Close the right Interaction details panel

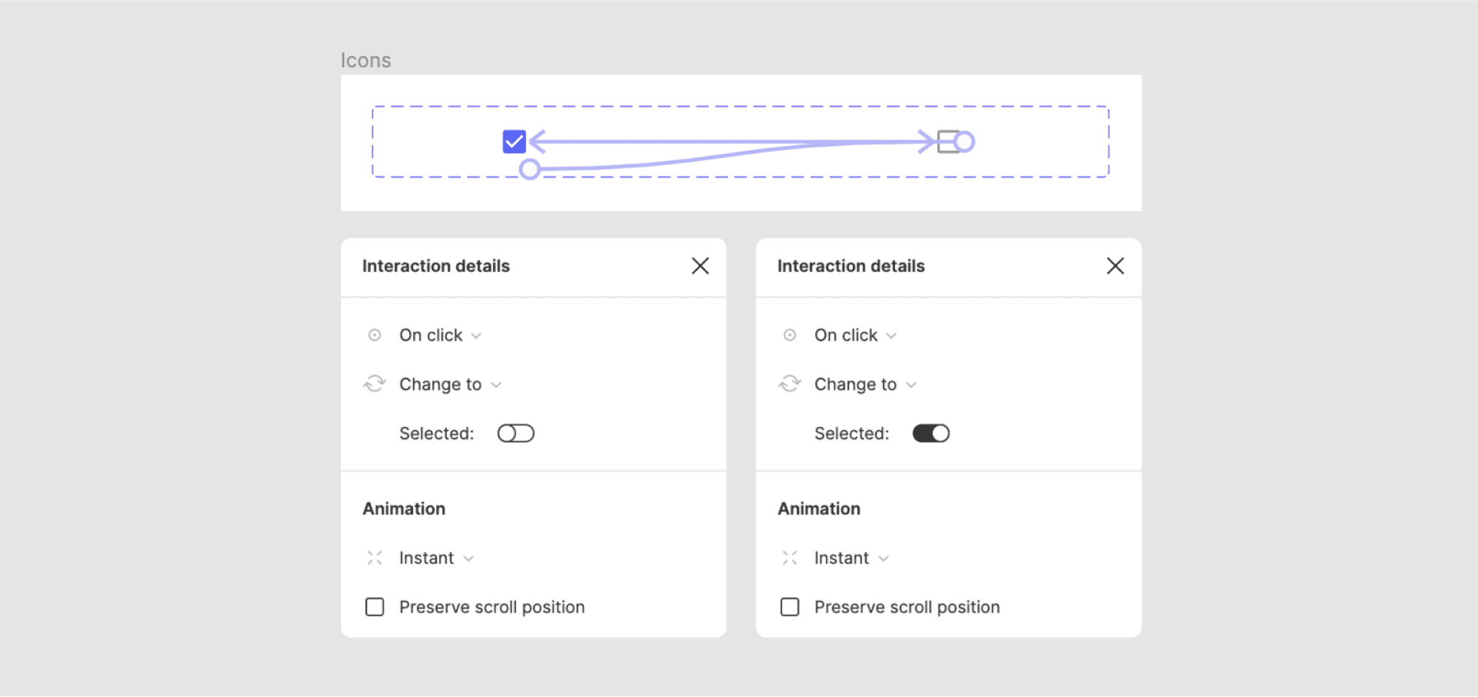pos(1115,266)
